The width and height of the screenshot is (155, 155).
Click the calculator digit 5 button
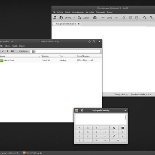[88, 132]
